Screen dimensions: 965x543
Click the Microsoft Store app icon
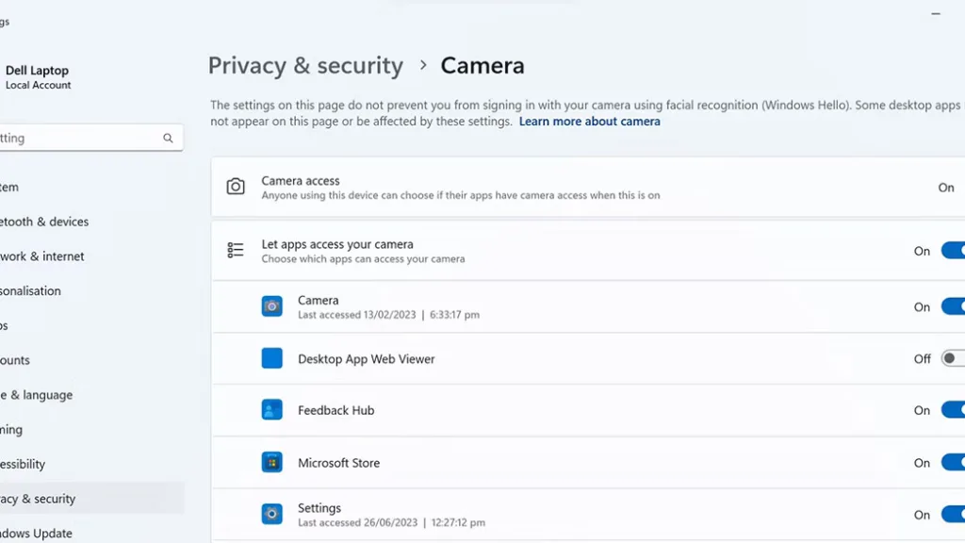[272, 462]
